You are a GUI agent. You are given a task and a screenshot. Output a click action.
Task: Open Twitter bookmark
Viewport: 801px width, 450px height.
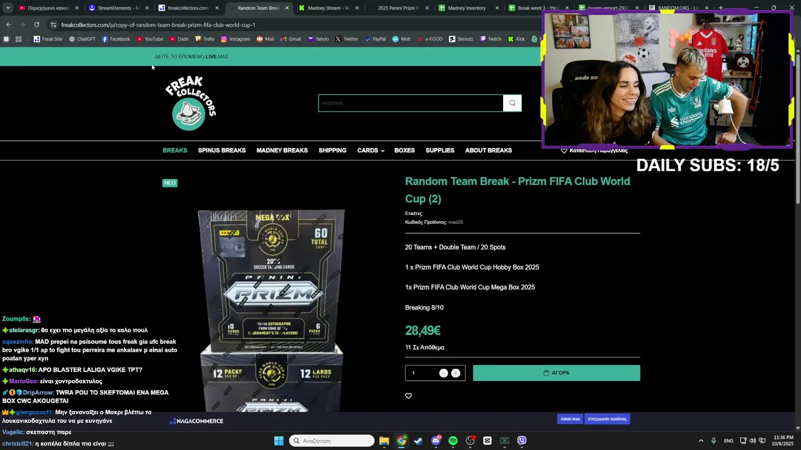coord(346,39)
